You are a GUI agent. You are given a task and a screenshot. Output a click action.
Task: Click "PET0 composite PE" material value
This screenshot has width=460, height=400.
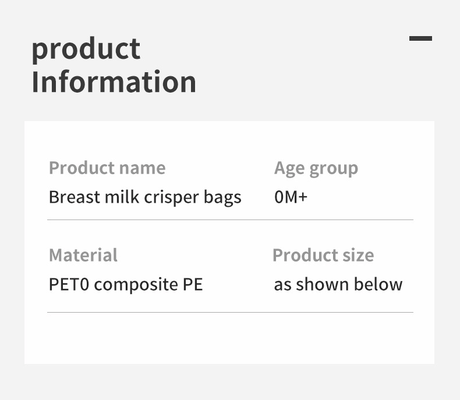(x=126, y=285)
